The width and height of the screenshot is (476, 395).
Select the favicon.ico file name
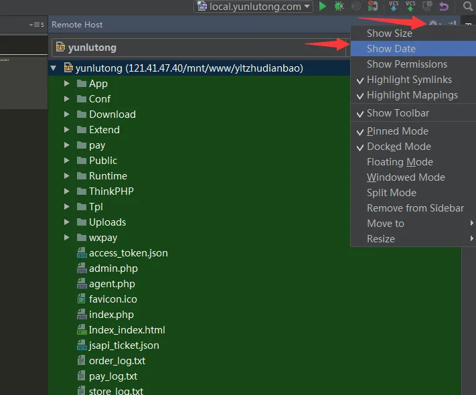click(113, 299)
